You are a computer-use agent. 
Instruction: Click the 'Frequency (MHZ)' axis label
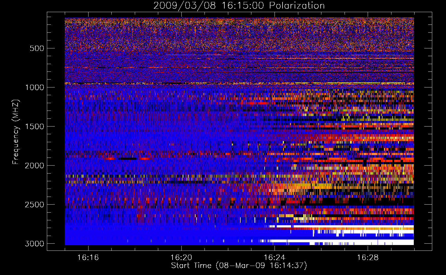click(x=16, y=132)
